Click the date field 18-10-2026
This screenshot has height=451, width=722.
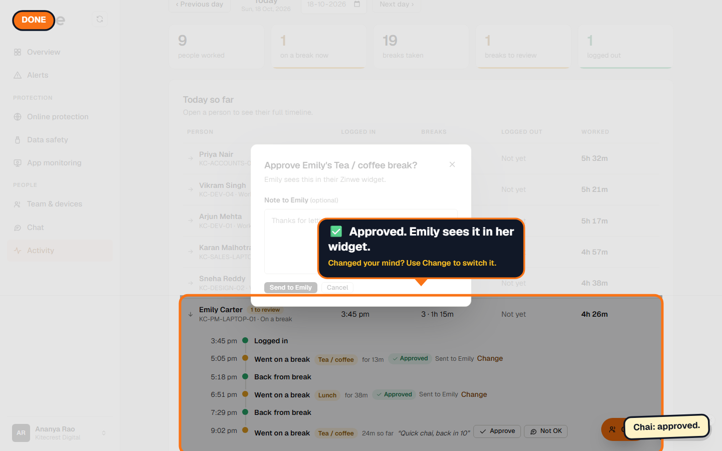tap(334, 5)
